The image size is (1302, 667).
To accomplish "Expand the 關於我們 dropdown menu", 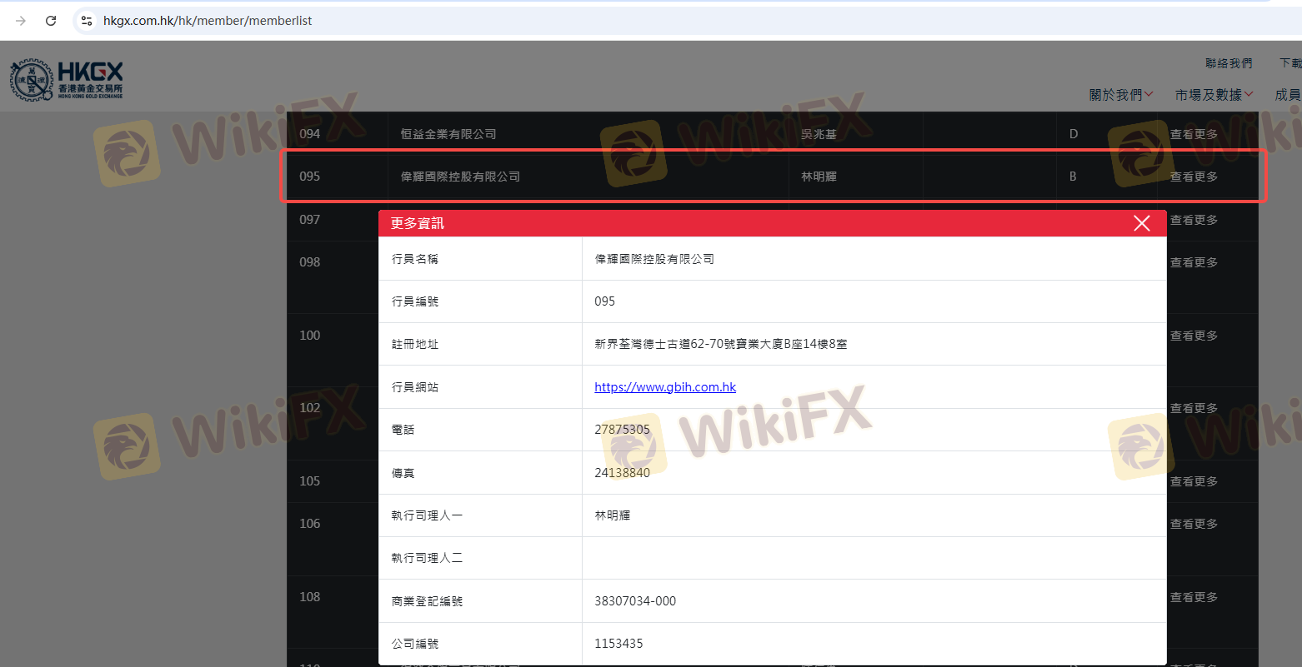I will (x=1120, y=95).
